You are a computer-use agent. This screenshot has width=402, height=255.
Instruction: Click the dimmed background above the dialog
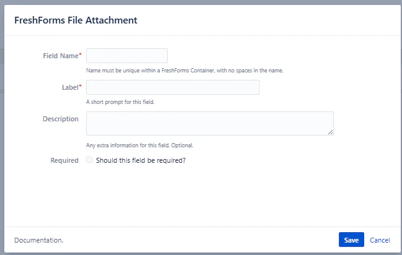pyautogui.click(x=201, y=2)
